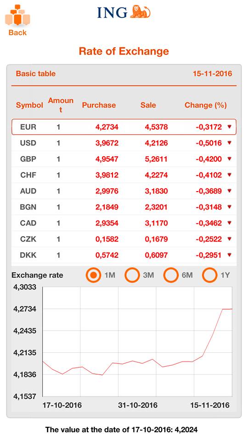This screenshot has width=248, height=441.
Task: Tap the ING lion logo
Action: [141, 12]
